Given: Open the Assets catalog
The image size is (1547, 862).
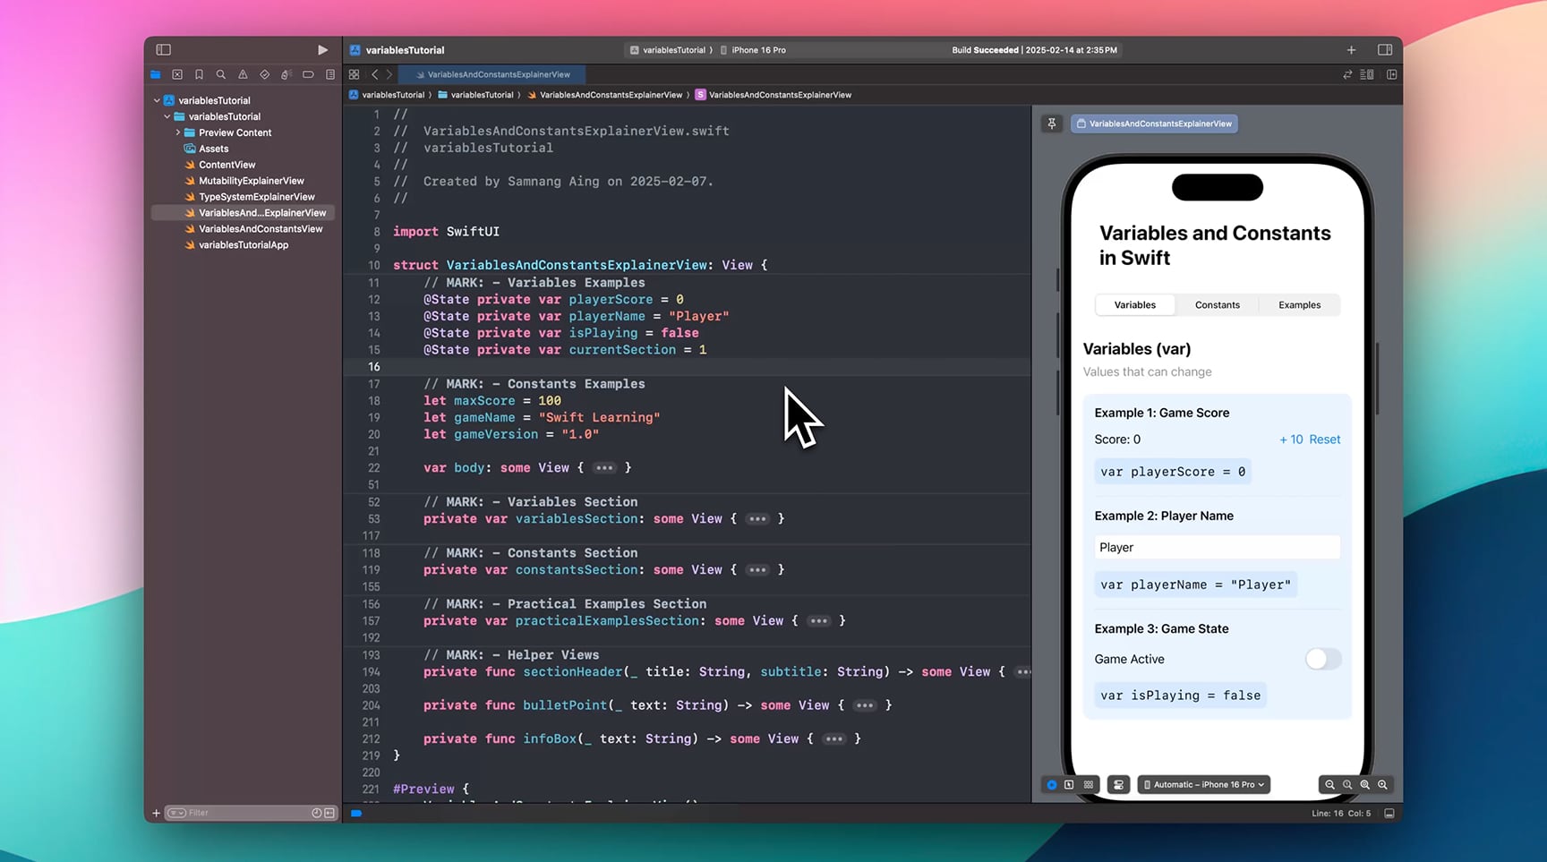Looking at the screenshot, I should tap(213, 149).
